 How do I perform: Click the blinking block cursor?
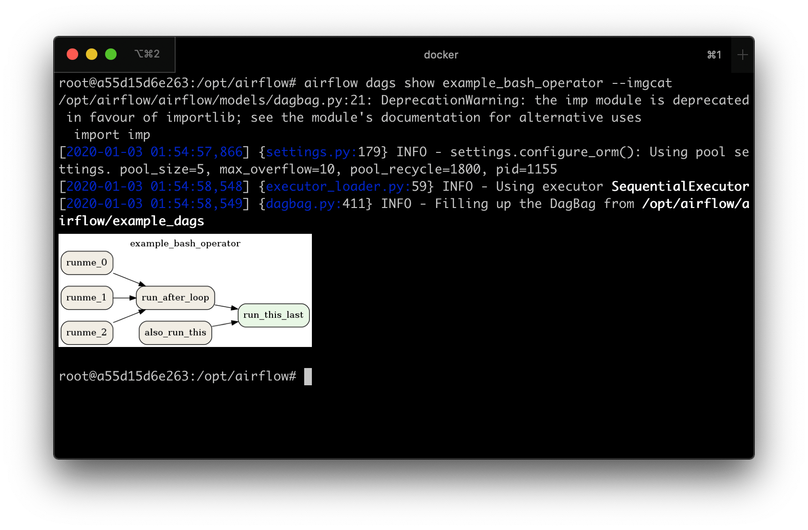point(308,376)
